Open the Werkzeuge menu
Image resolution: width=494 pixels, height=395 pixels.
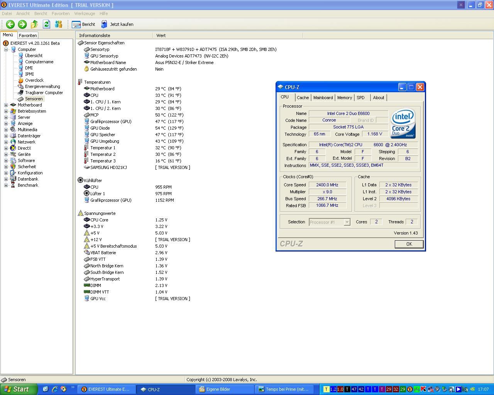[85, 14]
